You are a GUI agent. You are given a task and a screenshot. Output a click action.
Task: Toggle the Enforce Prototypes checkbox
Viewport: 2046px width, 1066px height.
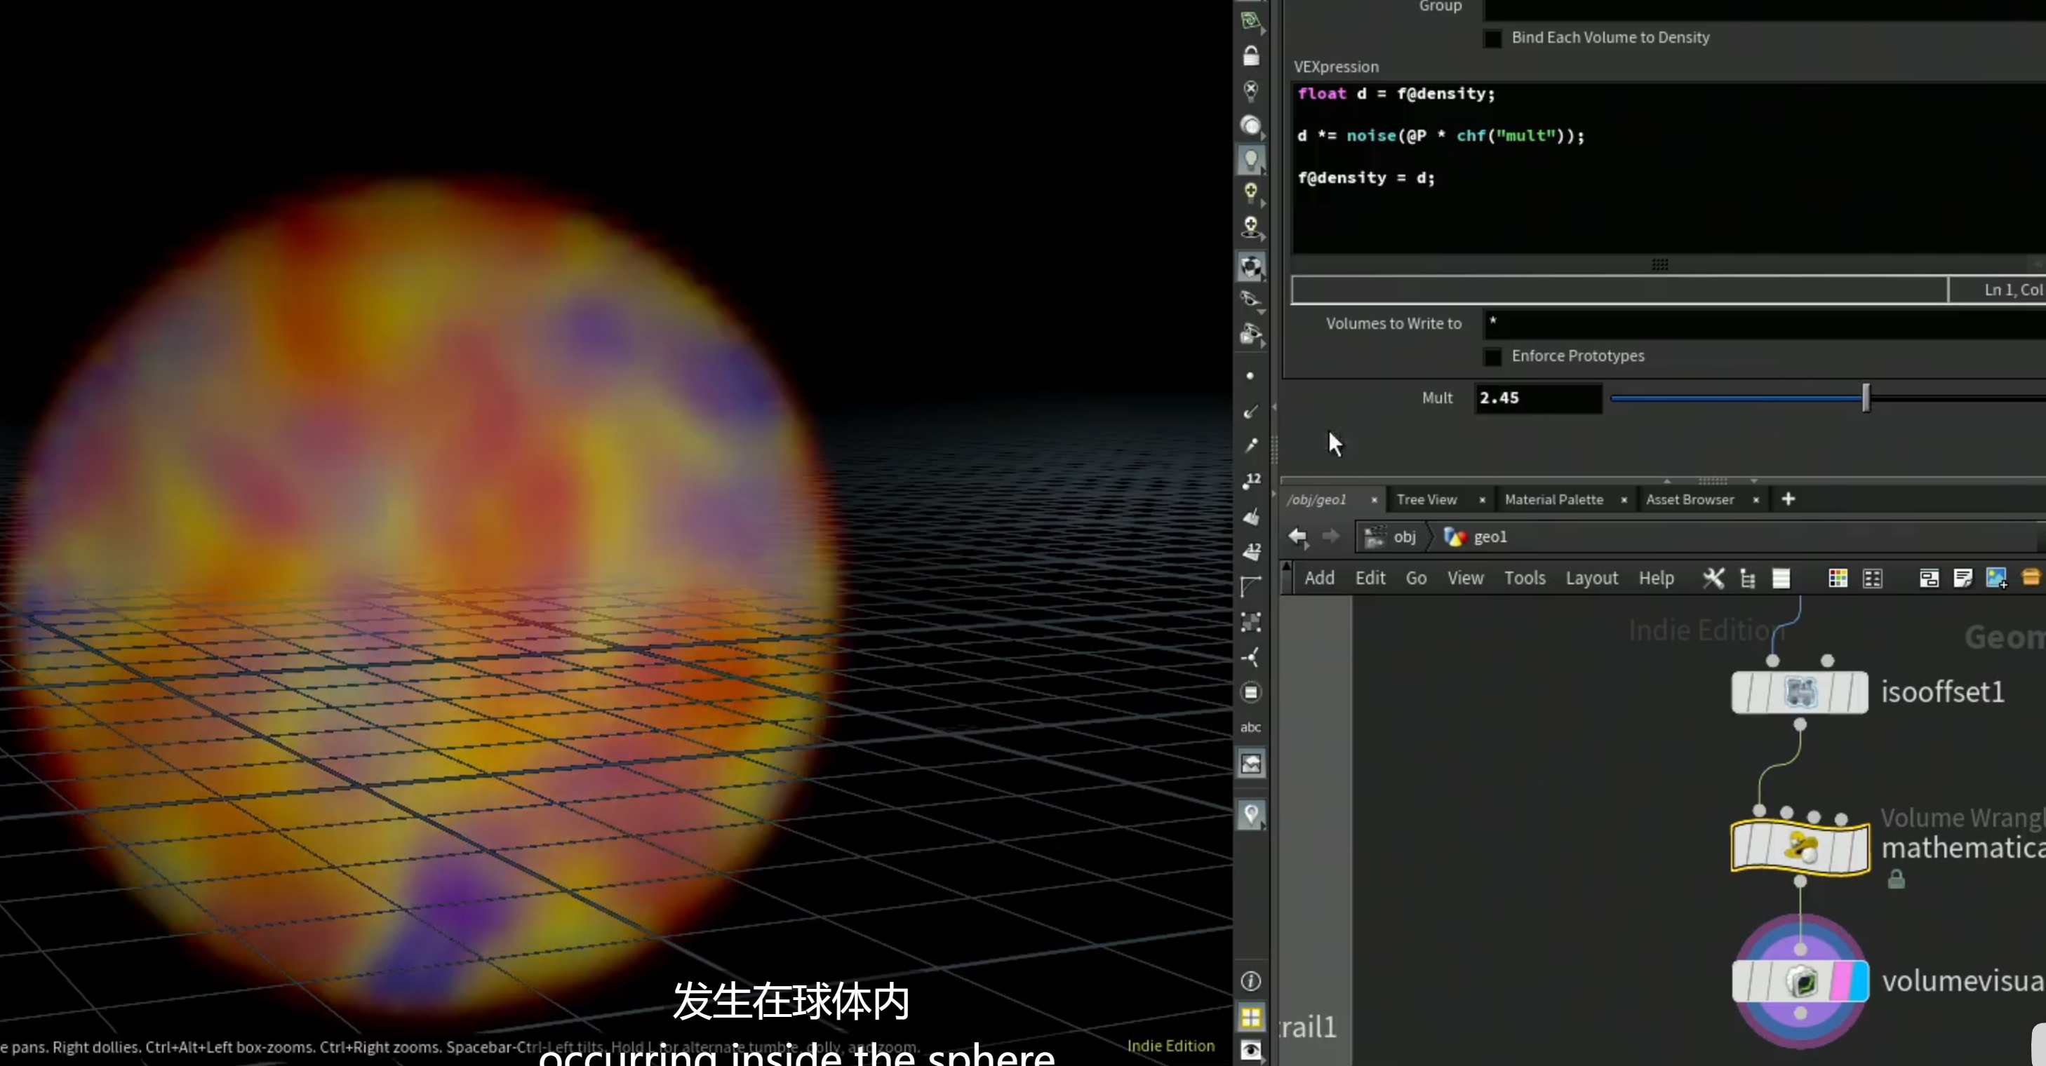[1492, 356]
